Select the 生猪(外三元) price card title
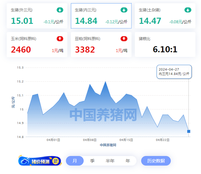201x174 pixels. pyautogui.click(x=22, y=10)
